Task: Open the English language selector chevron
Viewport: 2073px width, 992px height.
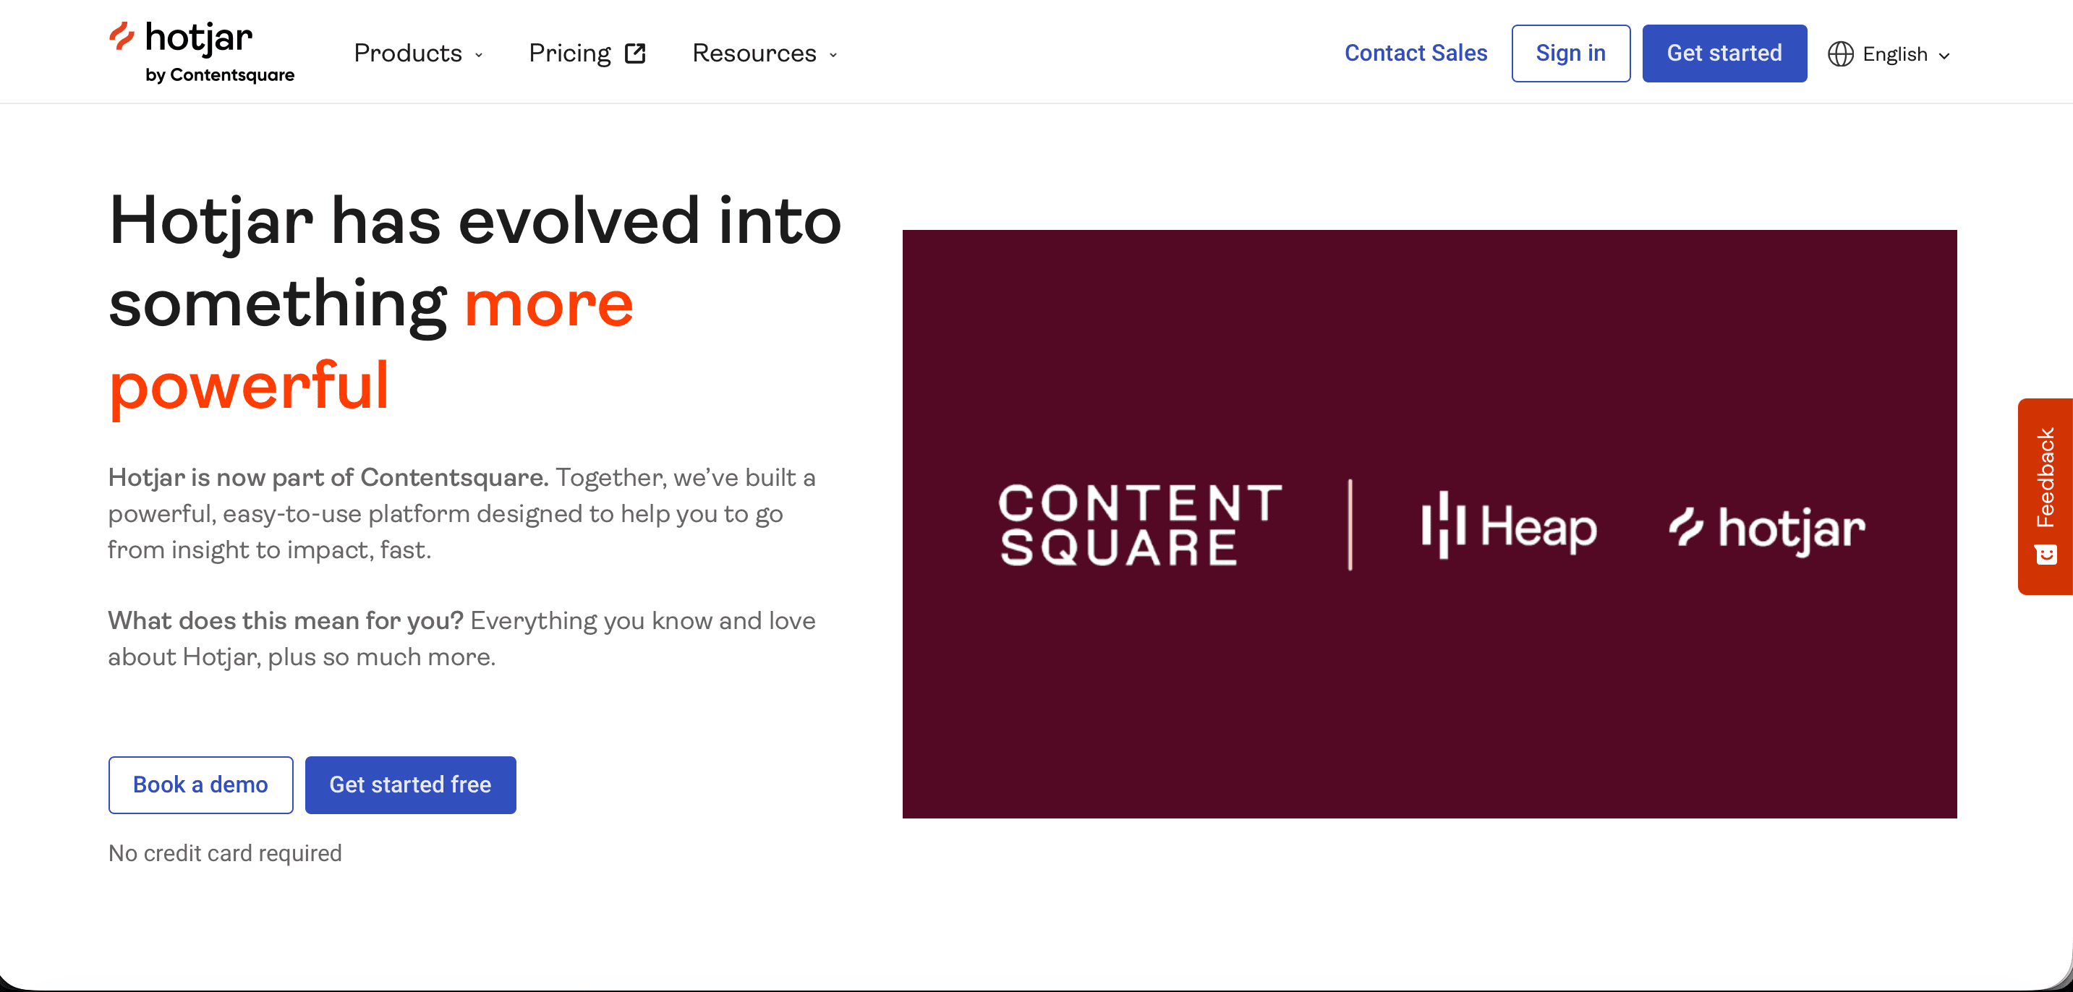Action: [1944, 56]
